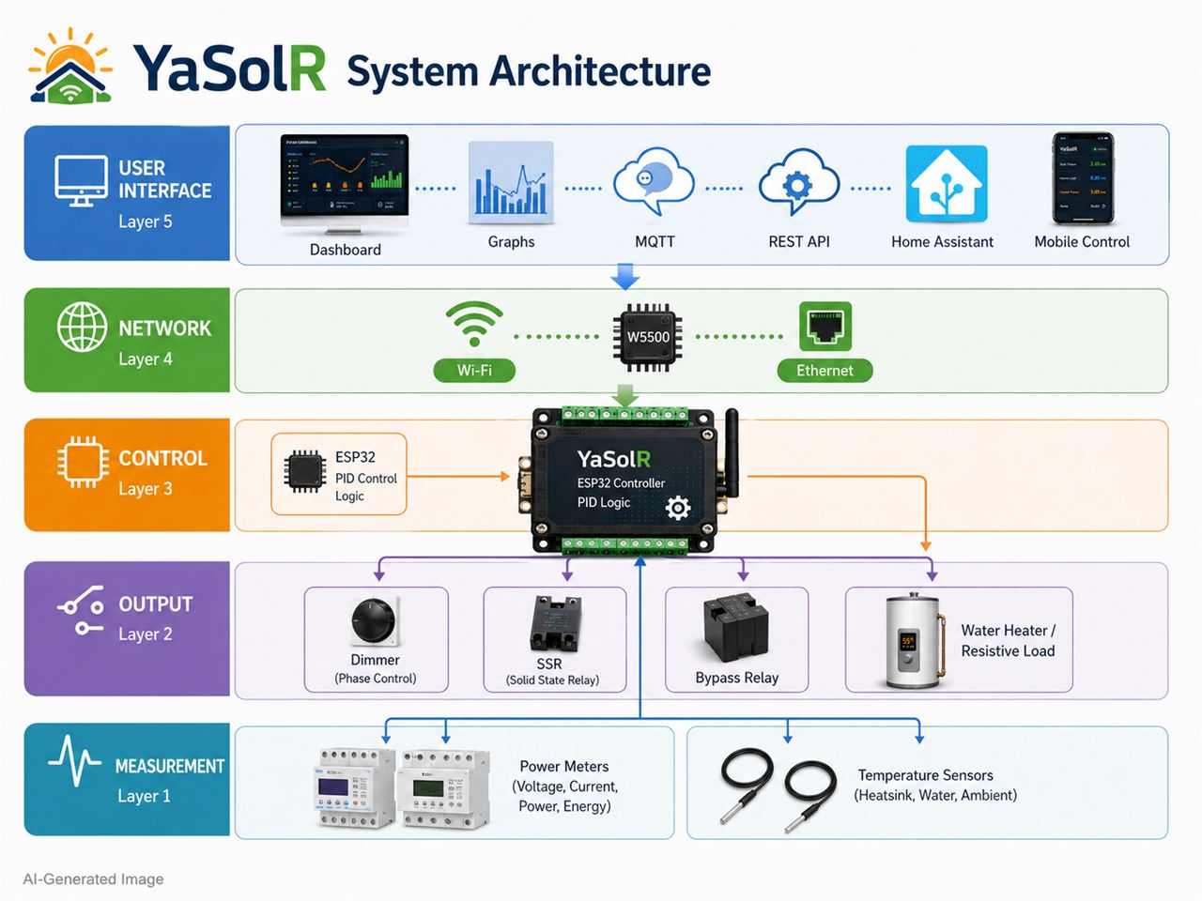Select the power meters device image

402,787
